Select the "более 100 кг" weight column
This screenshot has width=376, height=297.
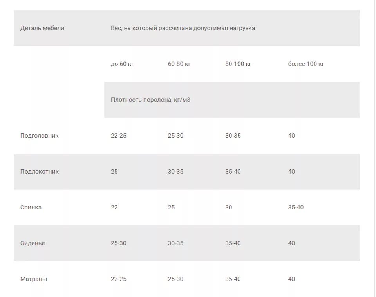point(306,64)
